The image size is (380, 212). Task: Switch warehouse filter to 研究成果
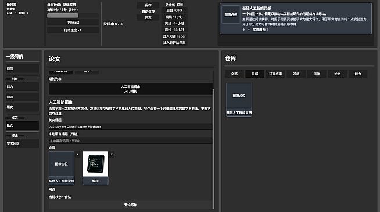click(x=275, y=74)
